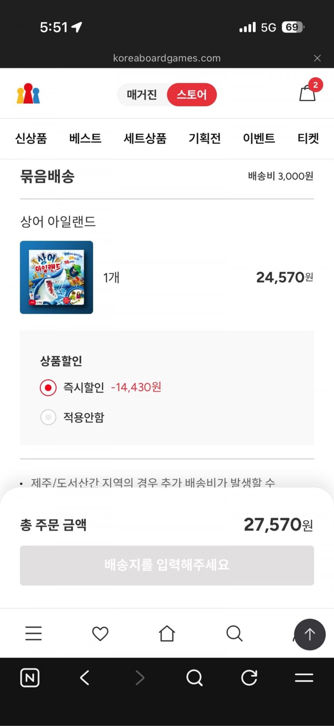Select the 즉시할인 radio button
Image resolution: width=334 pixels, height=726 pixels.
pyautogui.click(x=48, y=388)
